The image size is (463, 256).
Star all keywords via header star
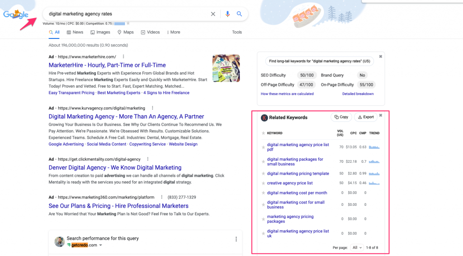coord(263,133)
